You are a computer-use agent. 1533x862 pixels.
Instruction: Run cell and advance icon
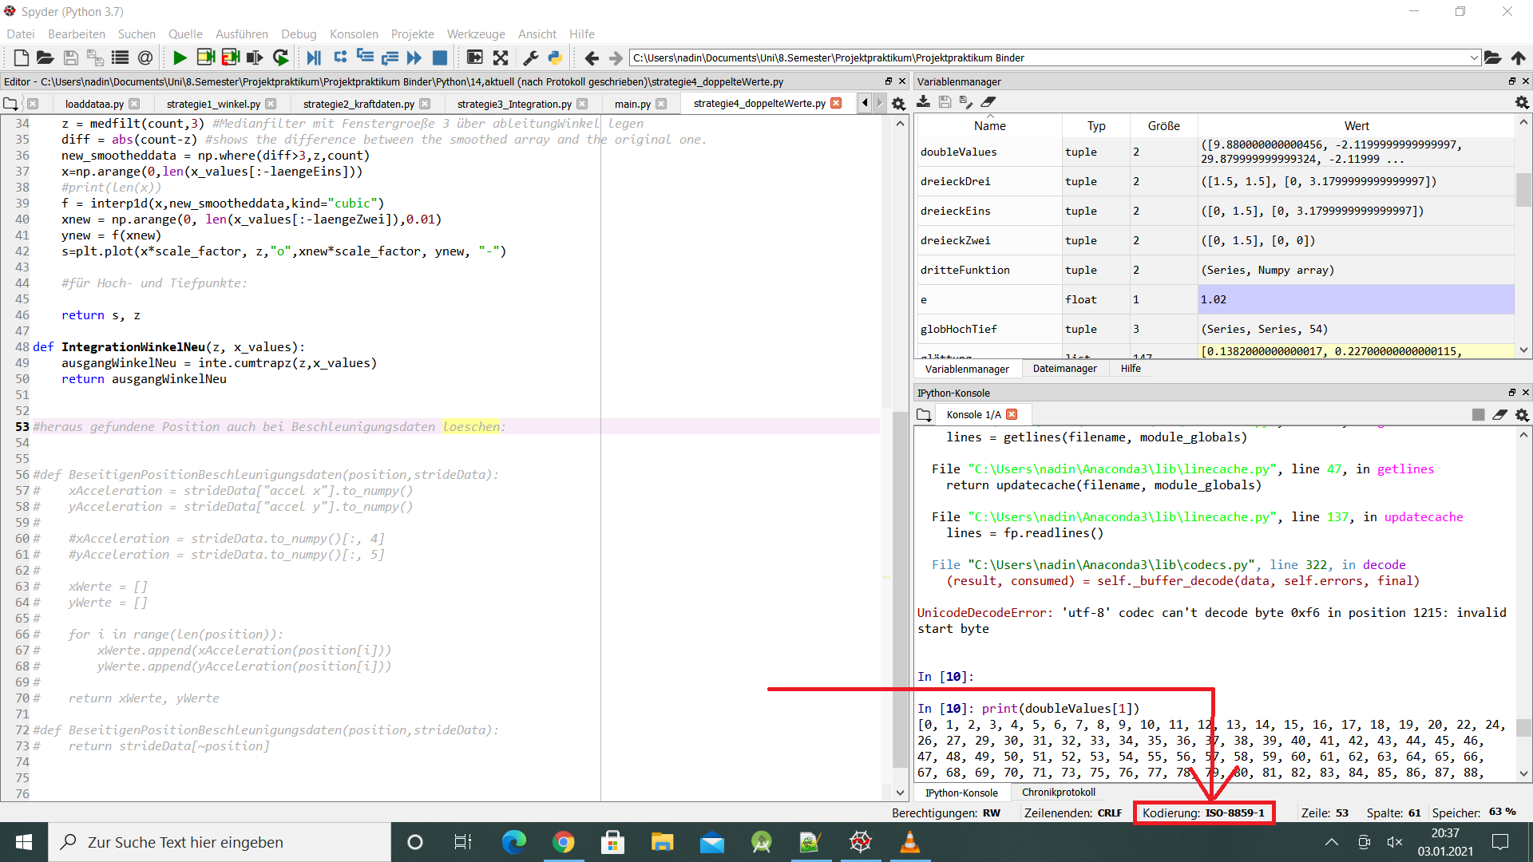click(x=231, y=57)
